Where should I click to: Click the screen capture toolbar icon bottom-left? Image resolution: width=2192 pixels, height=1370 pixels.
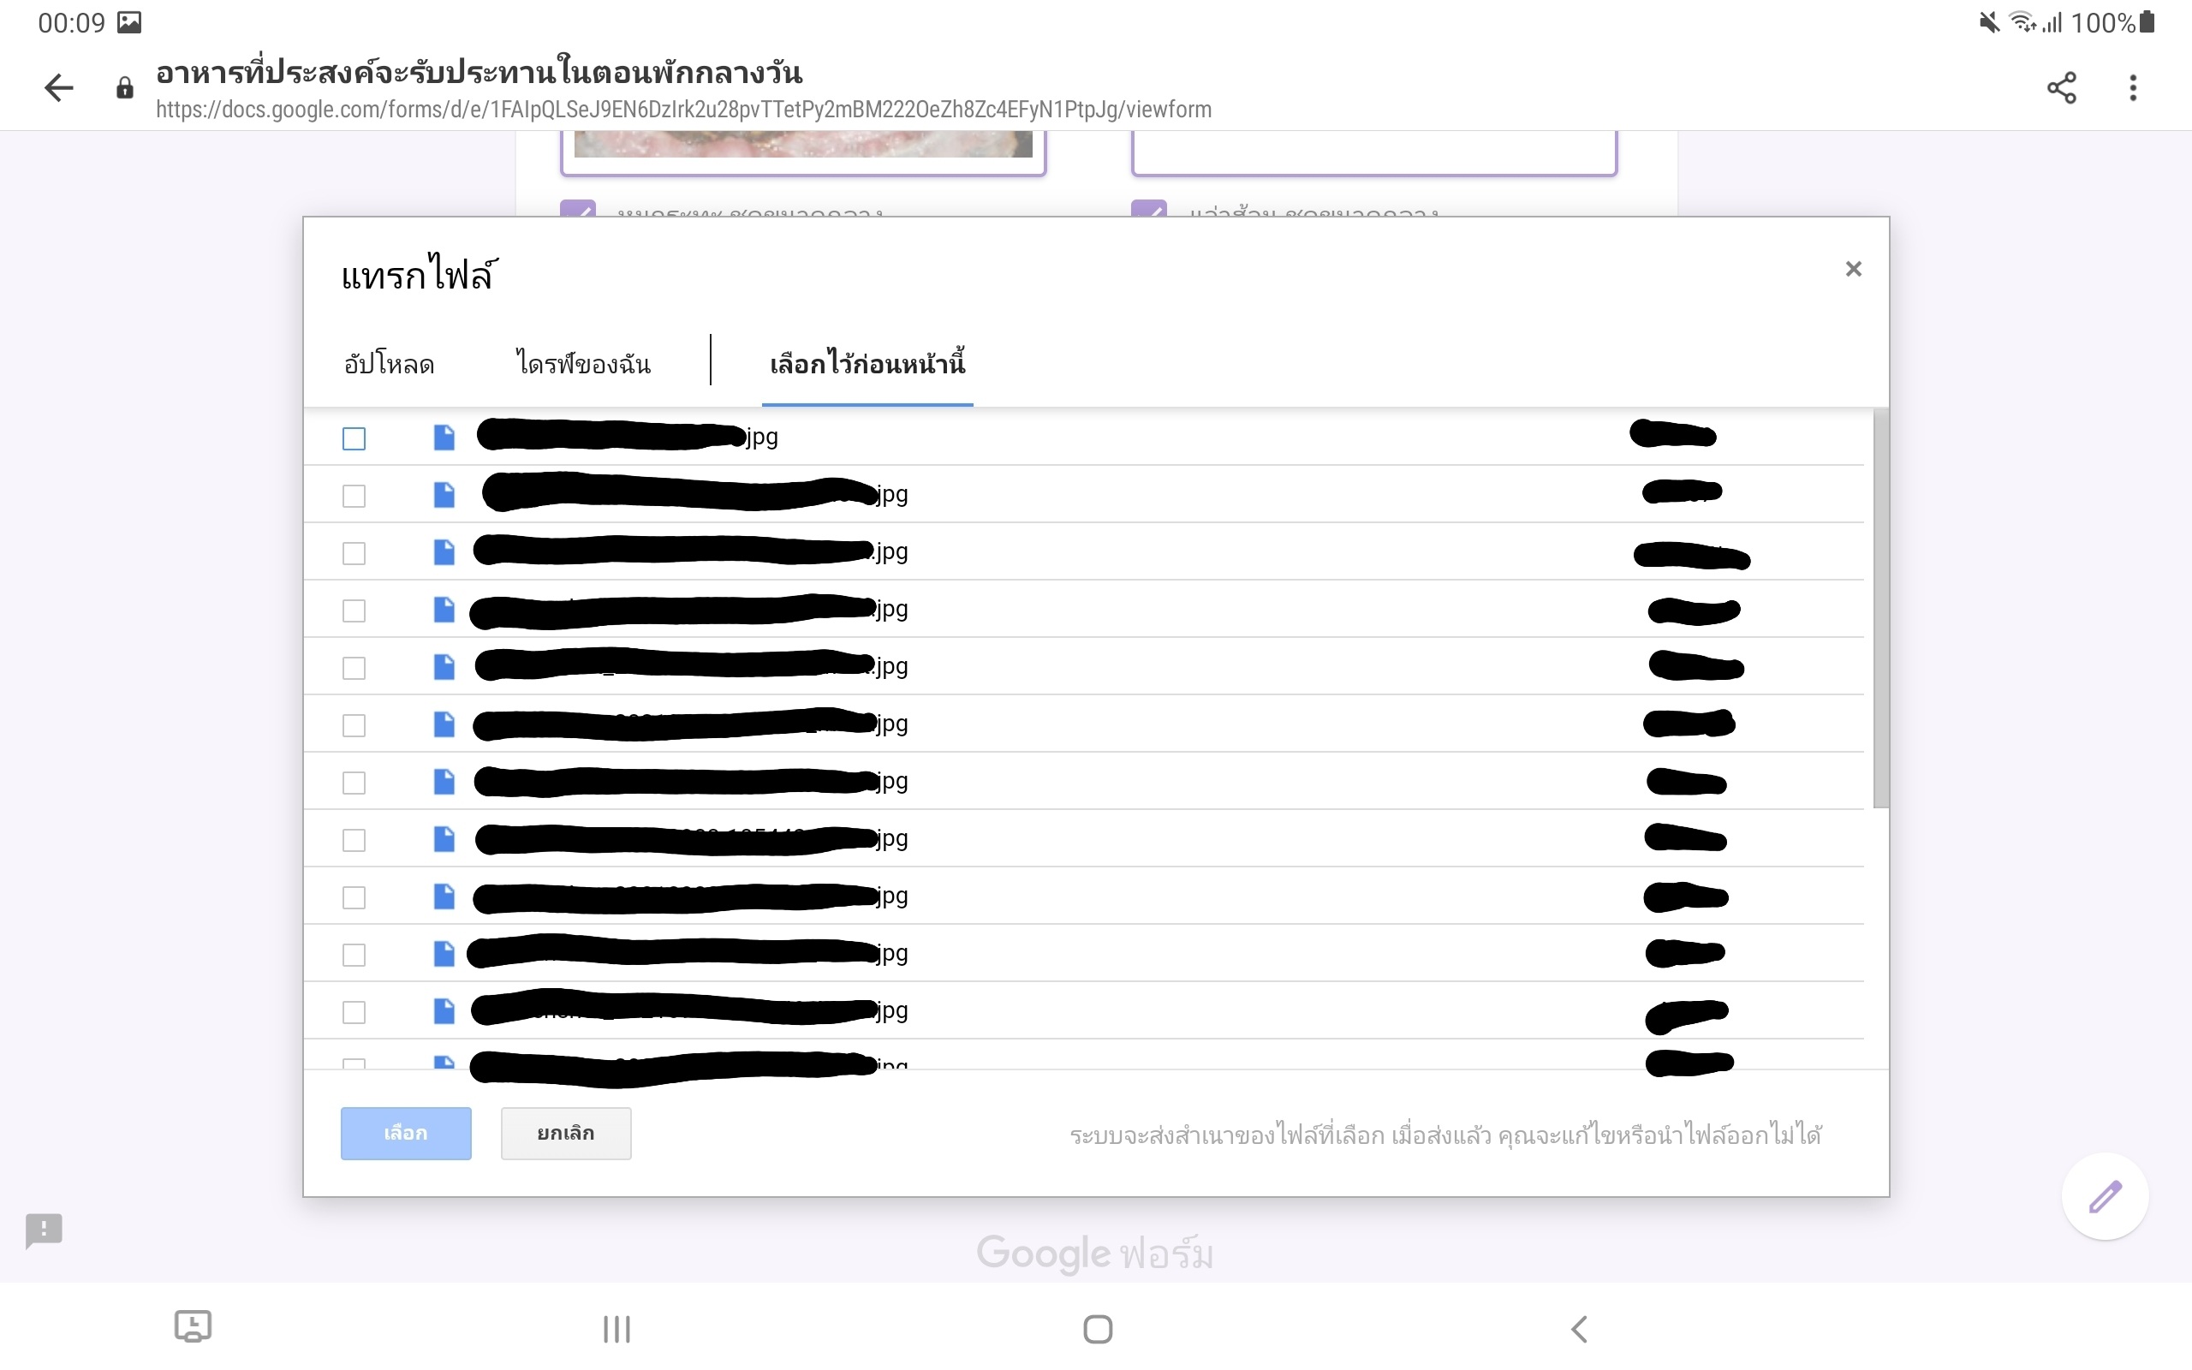point(193,1326)
